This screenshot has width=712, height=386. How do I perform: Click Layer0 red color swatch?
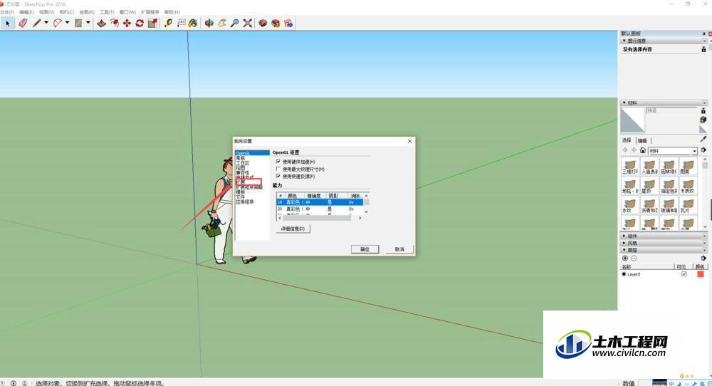[x=700, y=274]
